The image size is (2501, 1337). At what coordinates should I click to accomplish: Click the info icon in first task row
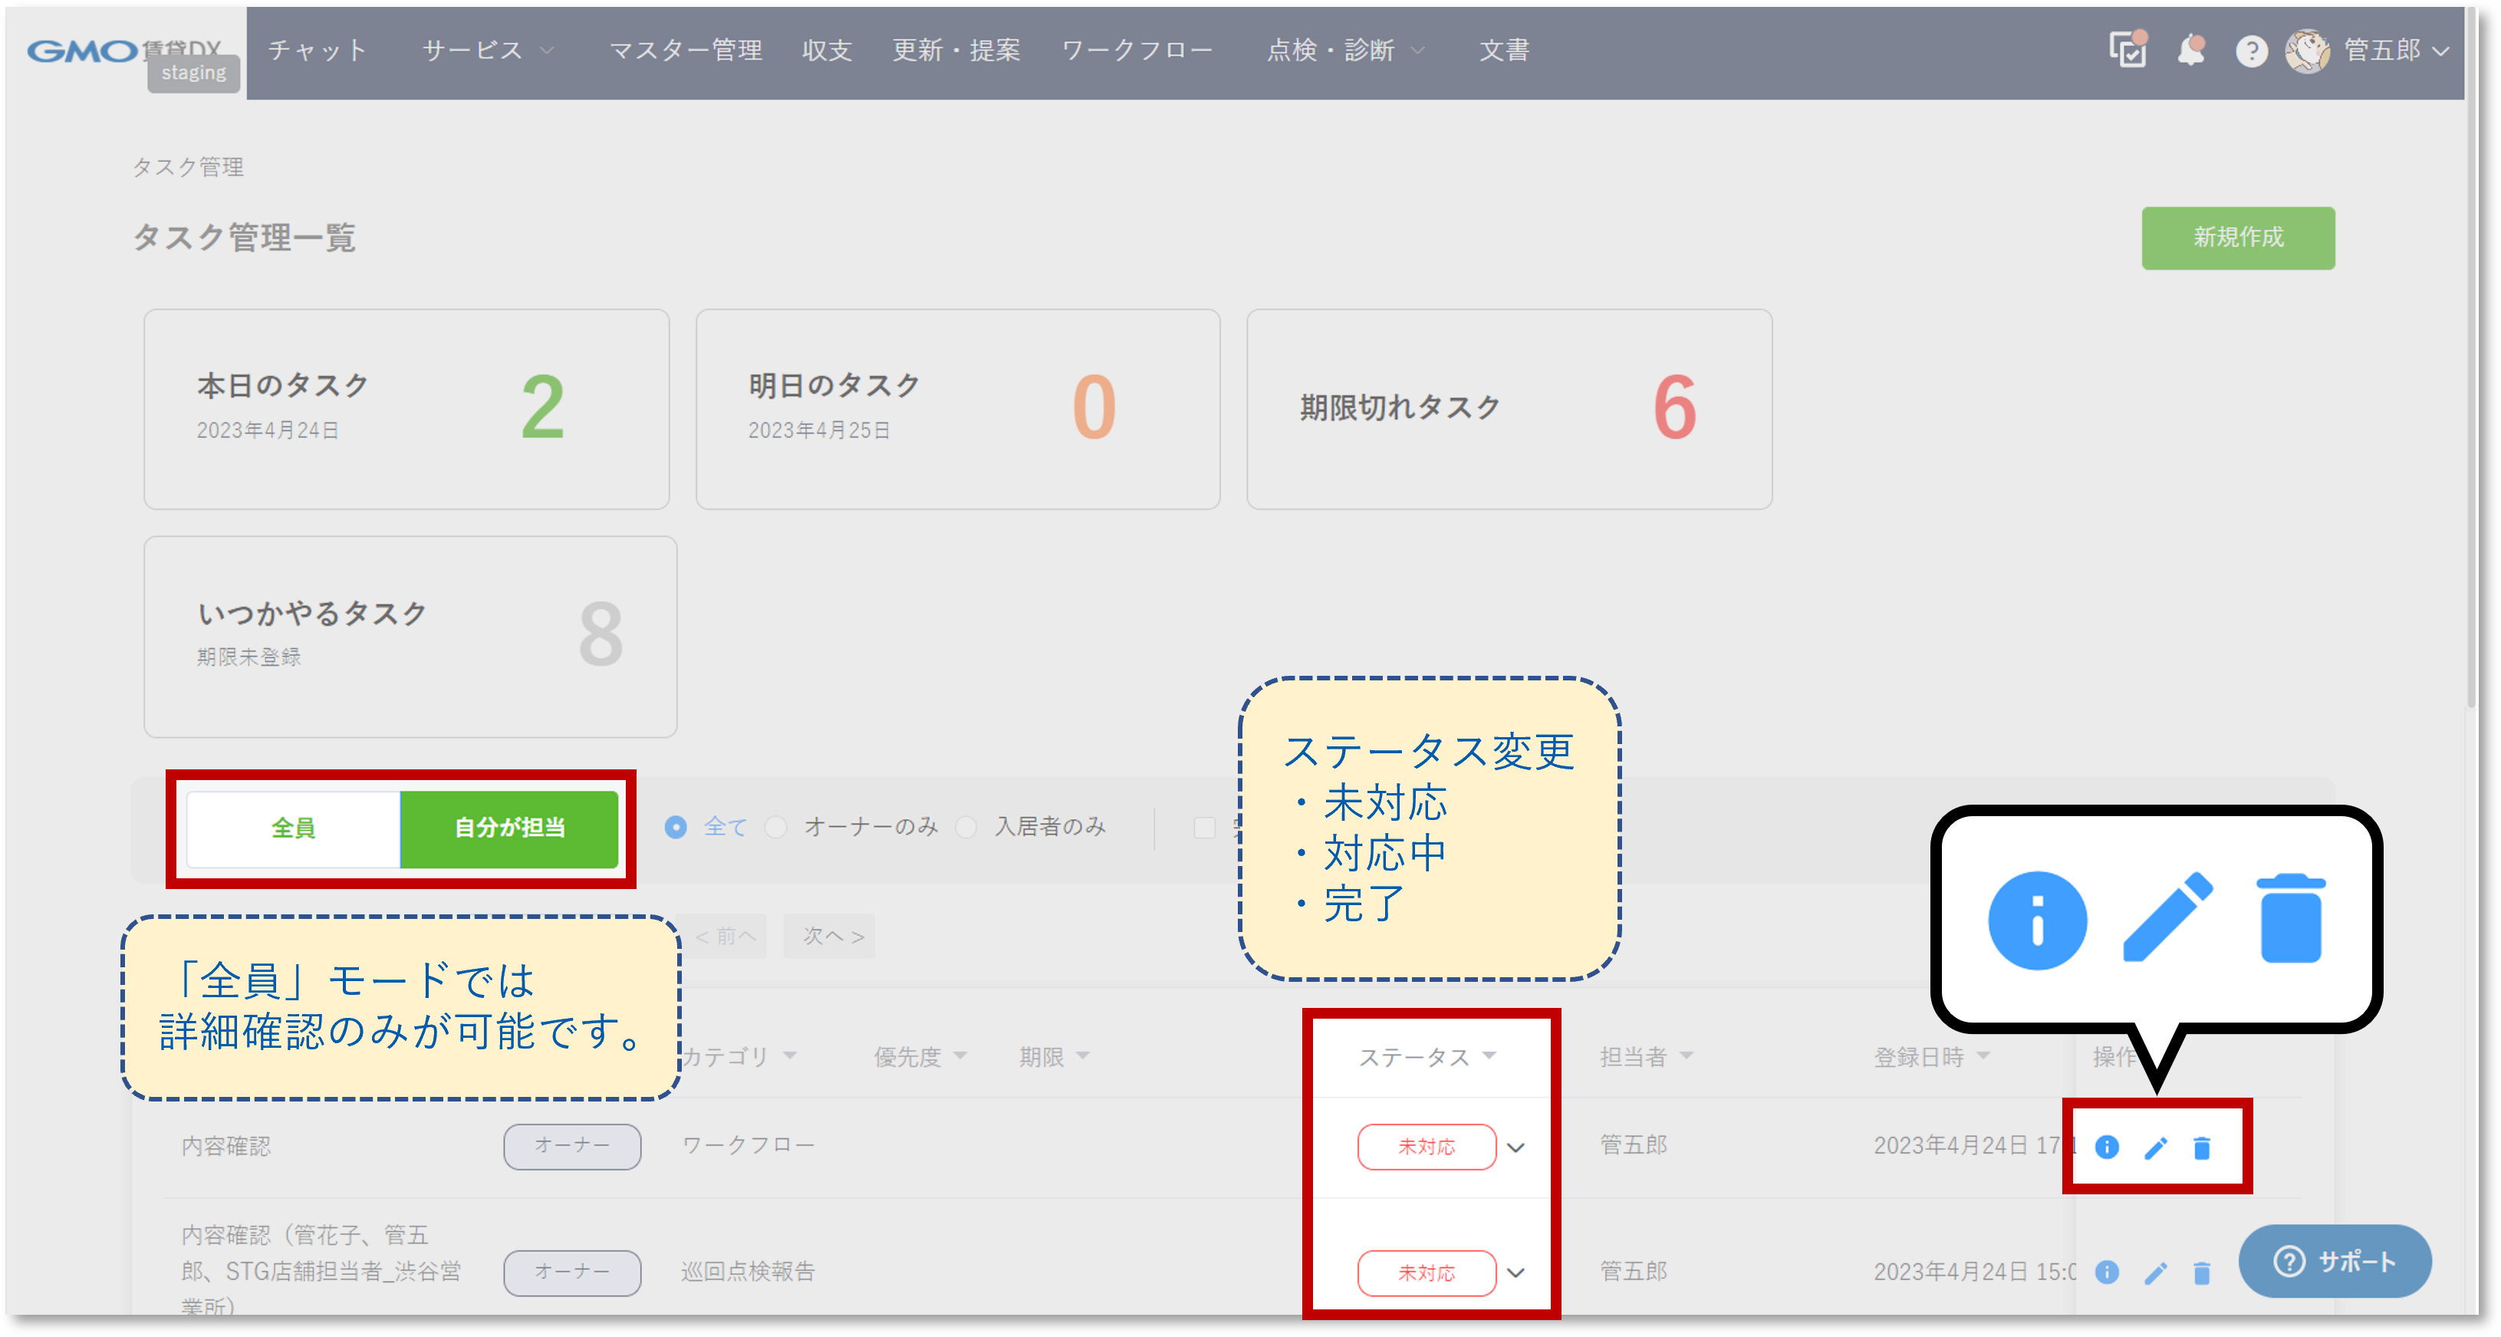tap(2107, 1147)
